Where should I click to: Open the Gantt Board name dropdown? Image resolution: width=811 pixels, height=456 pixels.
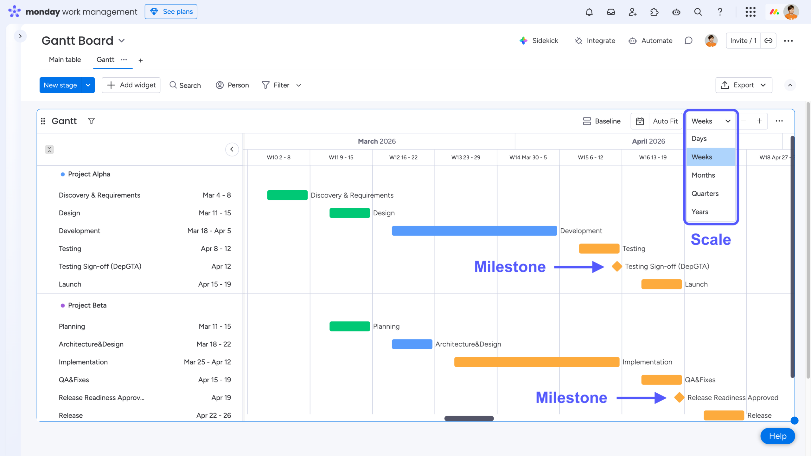coord(122,41)
